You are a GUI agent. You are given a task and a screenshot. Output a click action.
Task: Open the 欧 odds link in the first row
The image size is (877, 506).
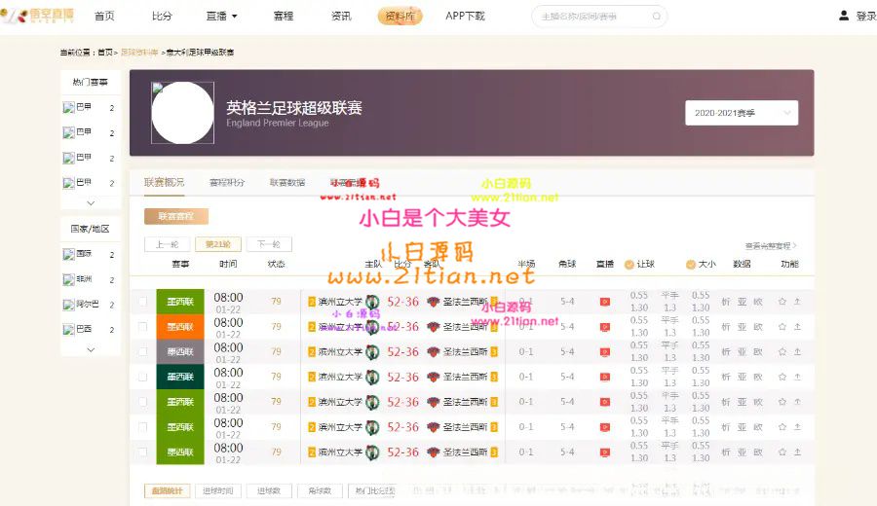tap(758, 302)
